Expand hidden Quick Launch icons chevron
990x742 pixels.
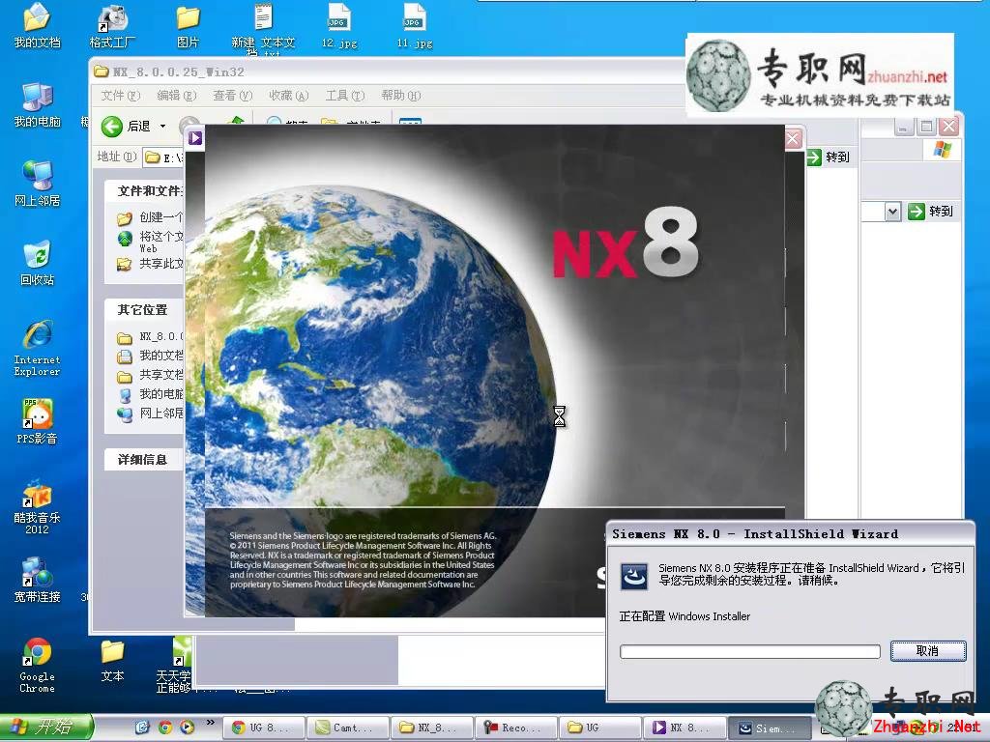tap(210, 723)
